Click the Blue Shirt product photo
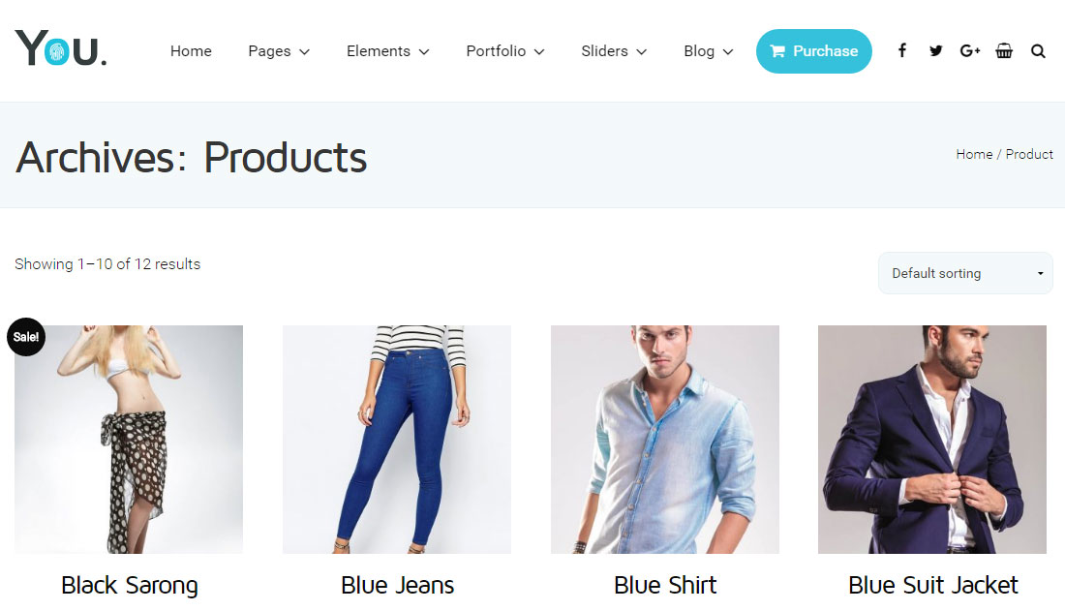This screenshot has width=1065, height=611. pyautogui.click(x=664, y=439)
